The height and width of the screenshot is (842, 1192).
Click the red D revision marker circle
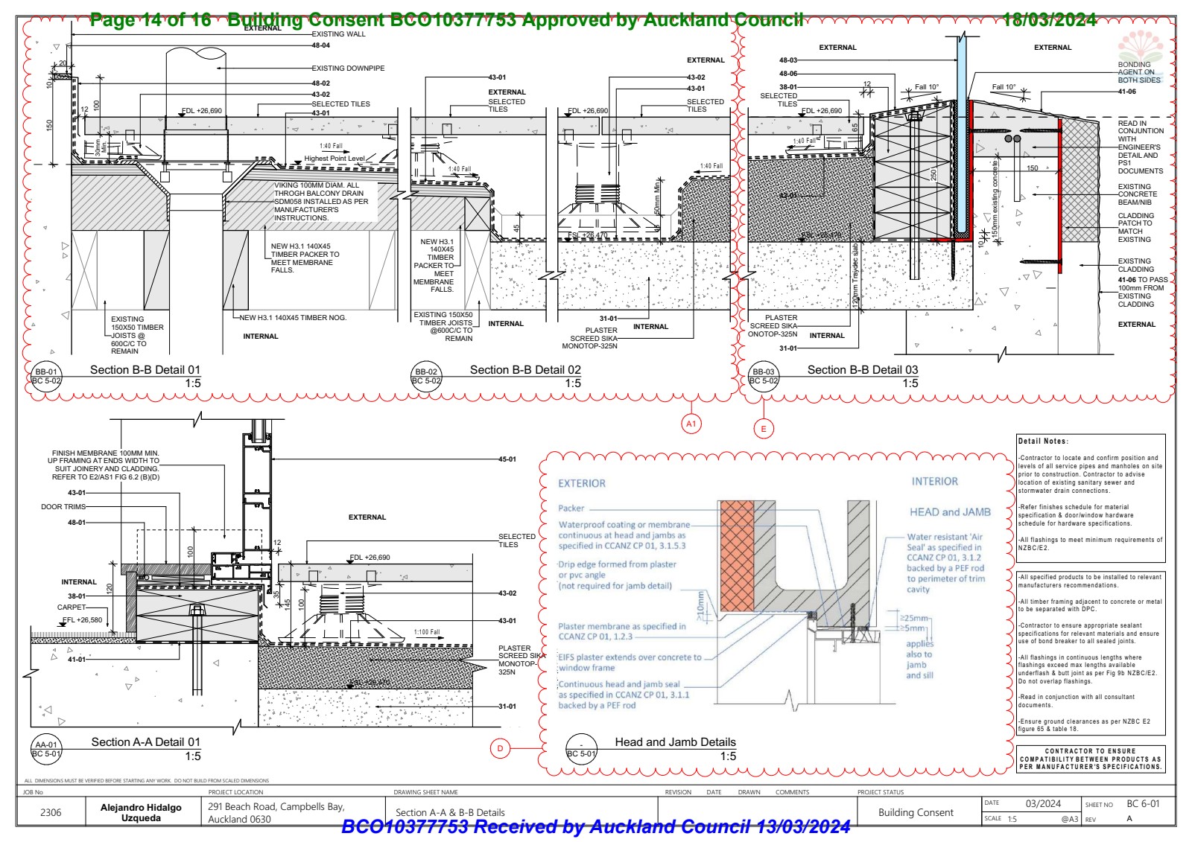[x=501, y=748]
